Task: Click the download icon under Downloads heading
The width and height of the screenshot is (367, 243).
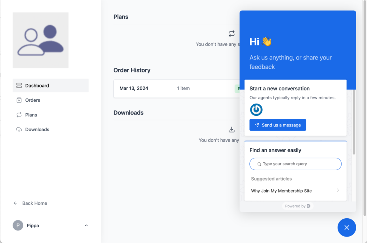Action: [x=232, y=129]
